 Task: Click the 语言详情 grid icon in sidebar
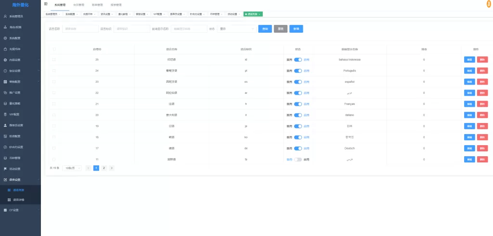tap(9, 199)
